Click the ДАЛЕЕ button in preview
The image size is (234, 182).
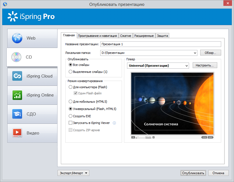(211, 137)
